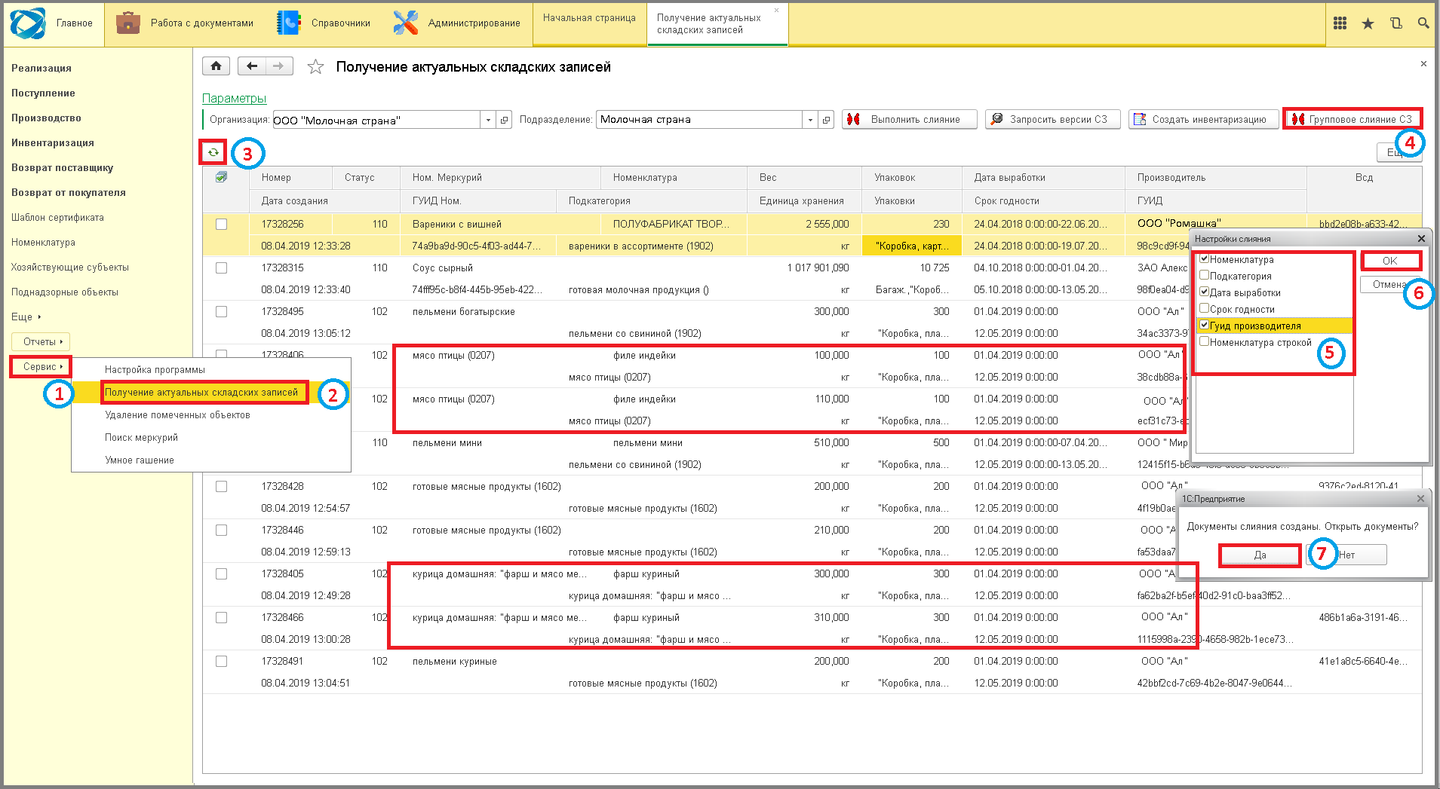Uncheck Дата выработки in merge settings
The height and width of the screenshot is (789, 1440).
tap(1205, 292)
